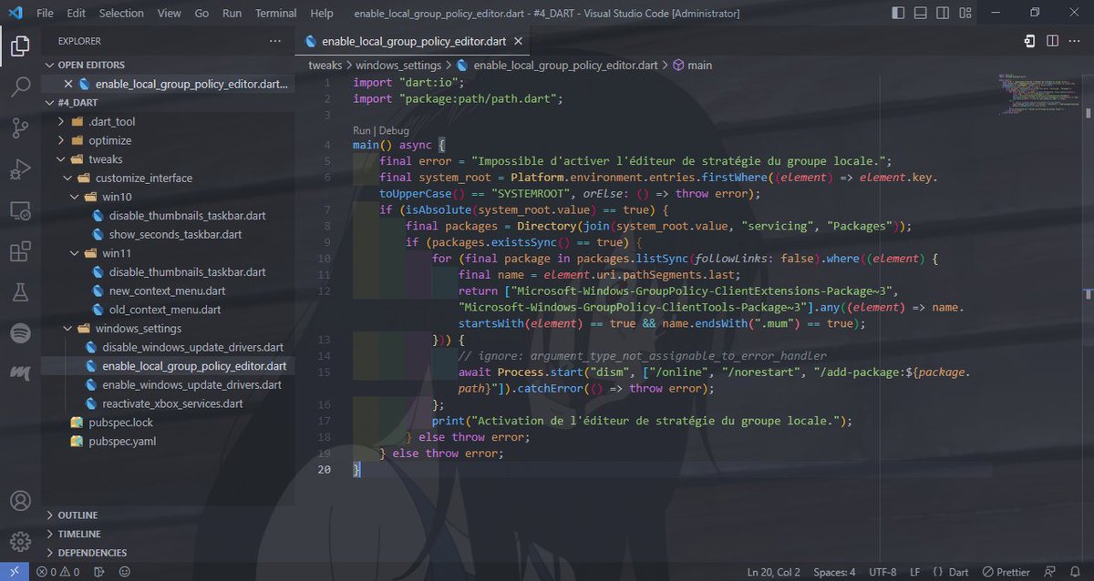Click the tweaks breadcrumb
Viewport: 1094px width, 581px height.
(325, 66)
